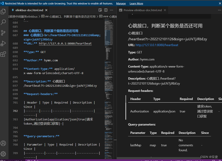Click the Header column heading in the preview

click(x=136, y=99)
